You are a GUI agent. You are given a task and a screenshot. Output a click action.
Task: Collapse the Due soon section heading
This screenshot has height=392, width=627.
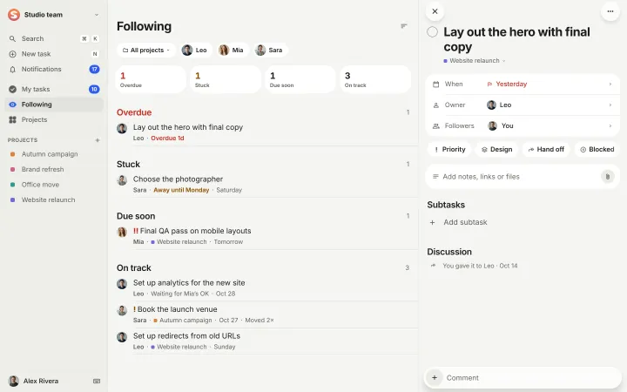point(136,216)
